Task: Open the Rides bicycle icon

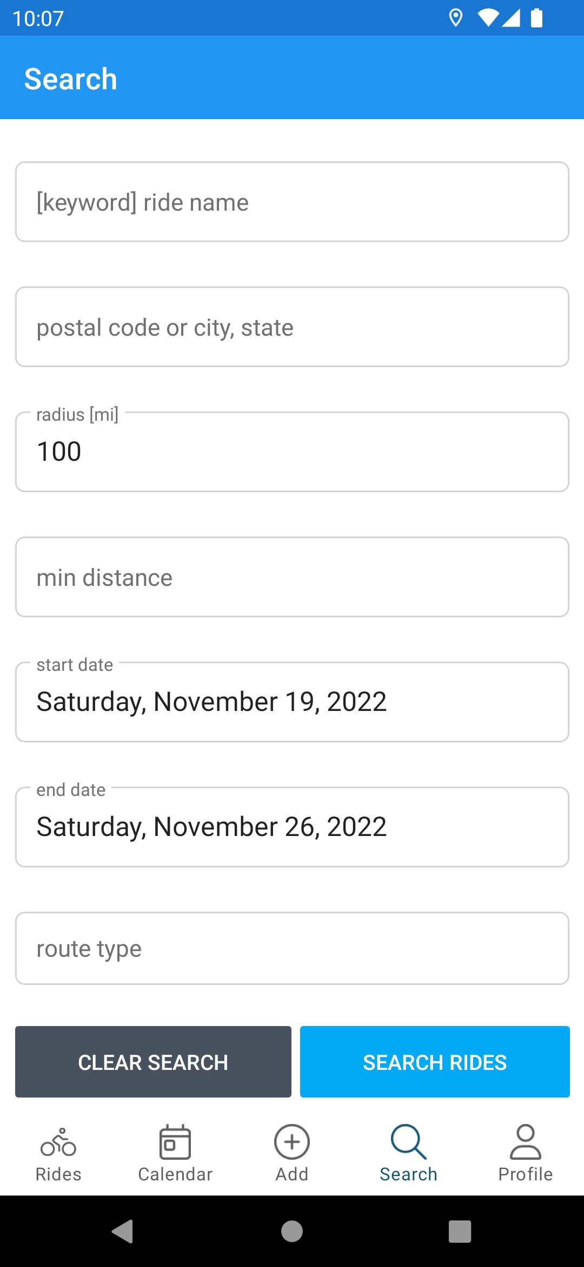Action: [58, 1142]
